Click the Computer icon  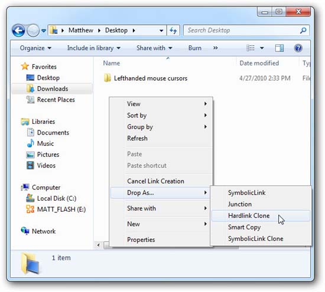[x=25, y=187]
